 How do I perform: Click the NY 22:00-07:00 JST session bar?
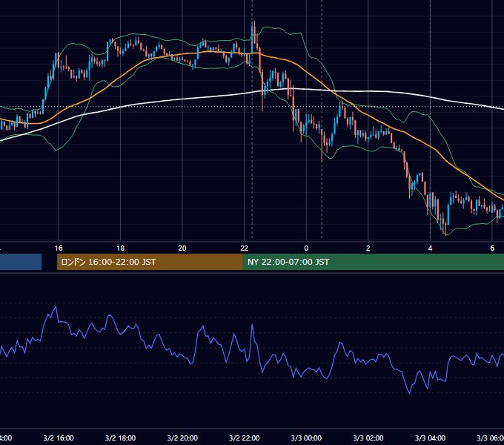373,262
